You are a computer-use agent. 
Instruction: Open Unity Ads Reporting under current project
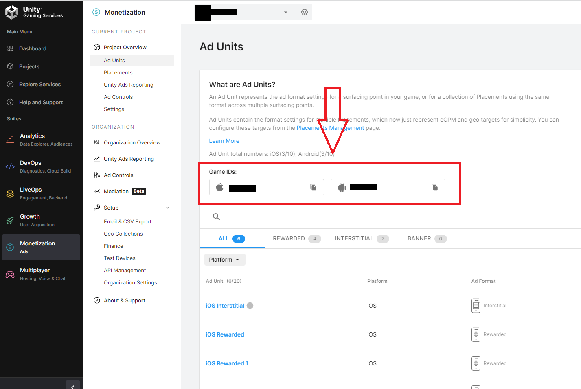[x=129, y=85]
